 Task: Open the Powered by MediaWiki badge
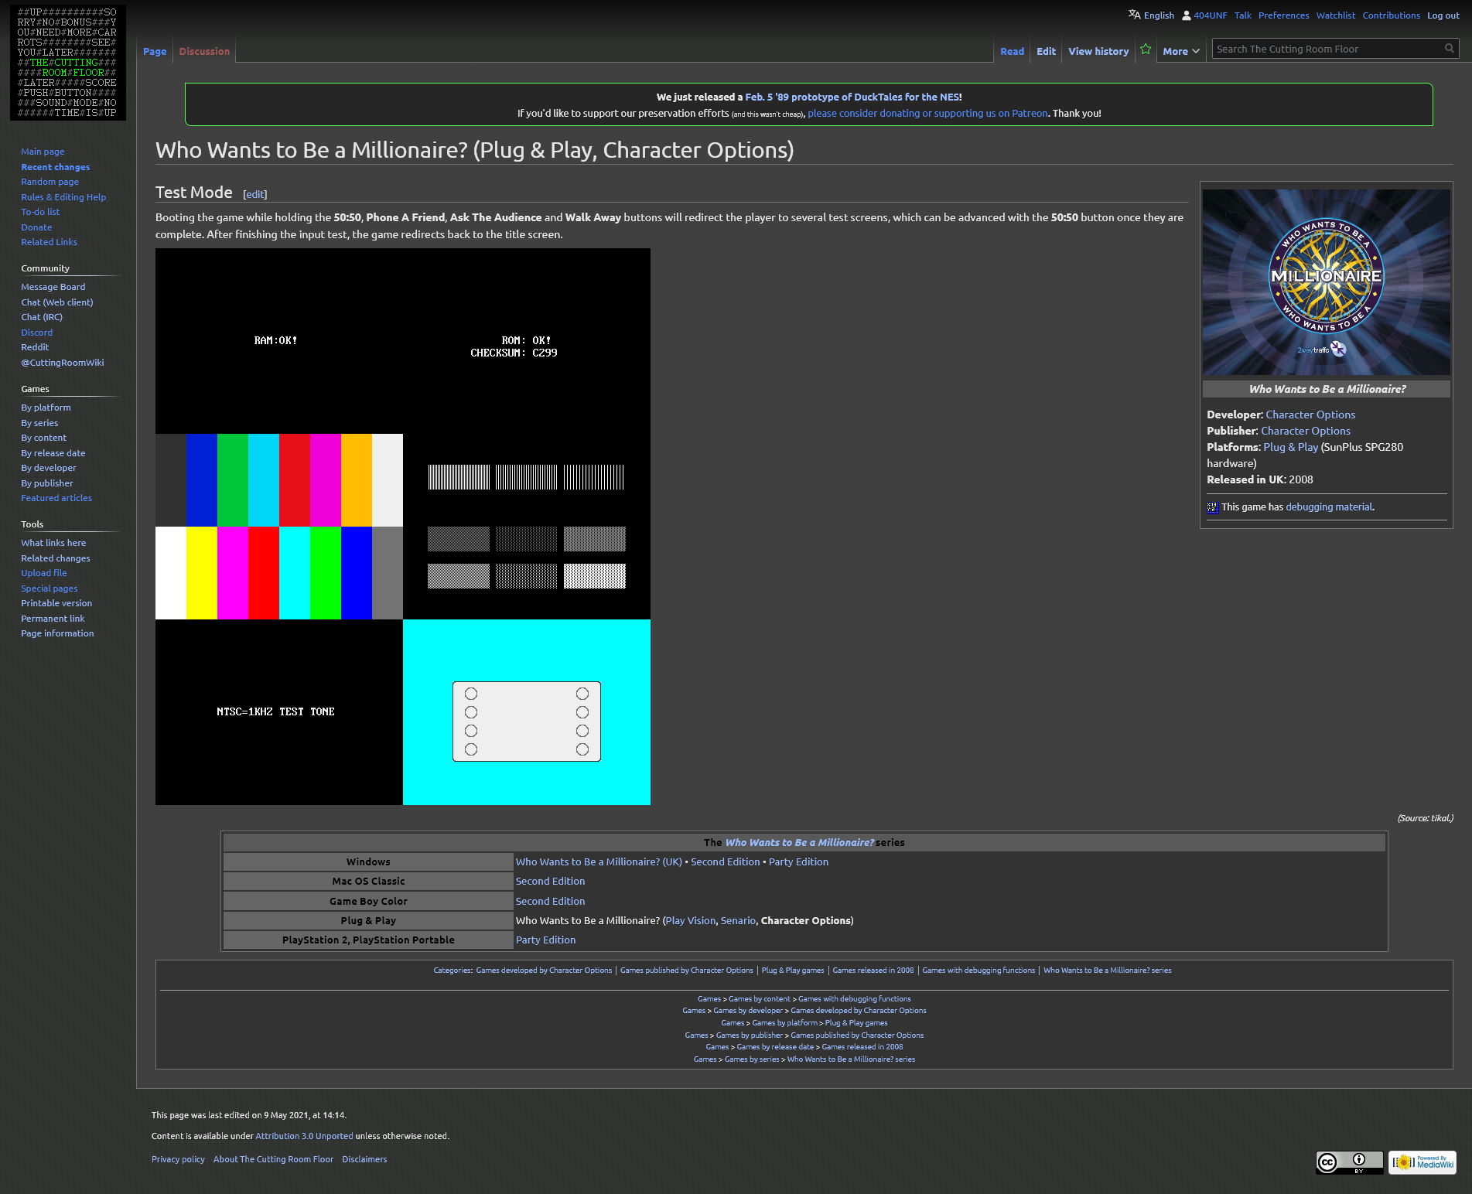(x=1422, y=1162)
